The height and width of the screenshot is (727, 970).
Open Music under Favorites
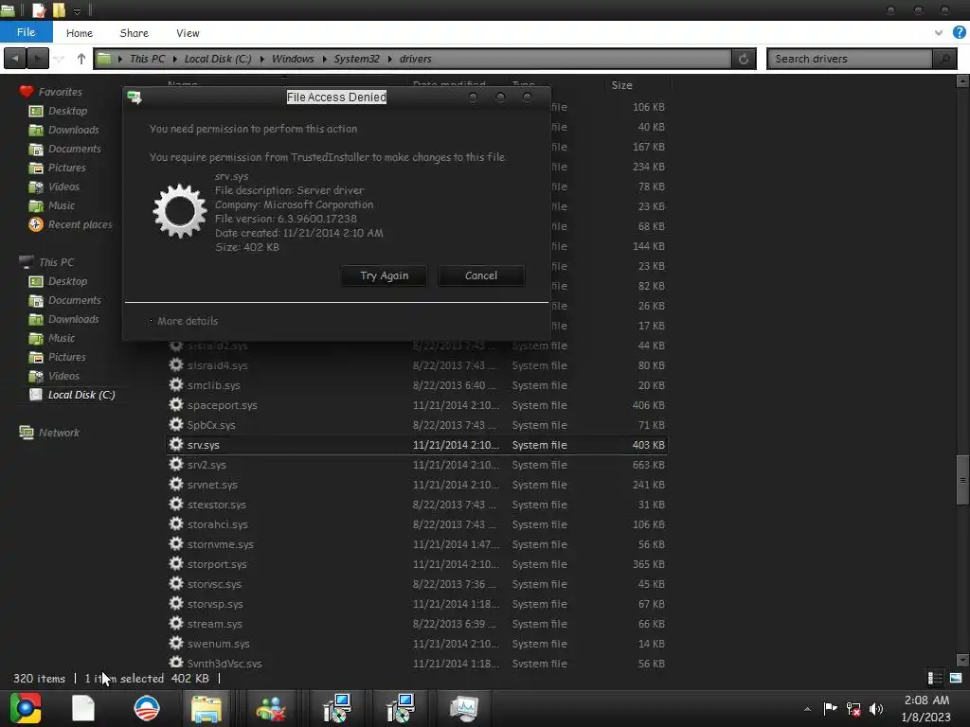(62, 205)
